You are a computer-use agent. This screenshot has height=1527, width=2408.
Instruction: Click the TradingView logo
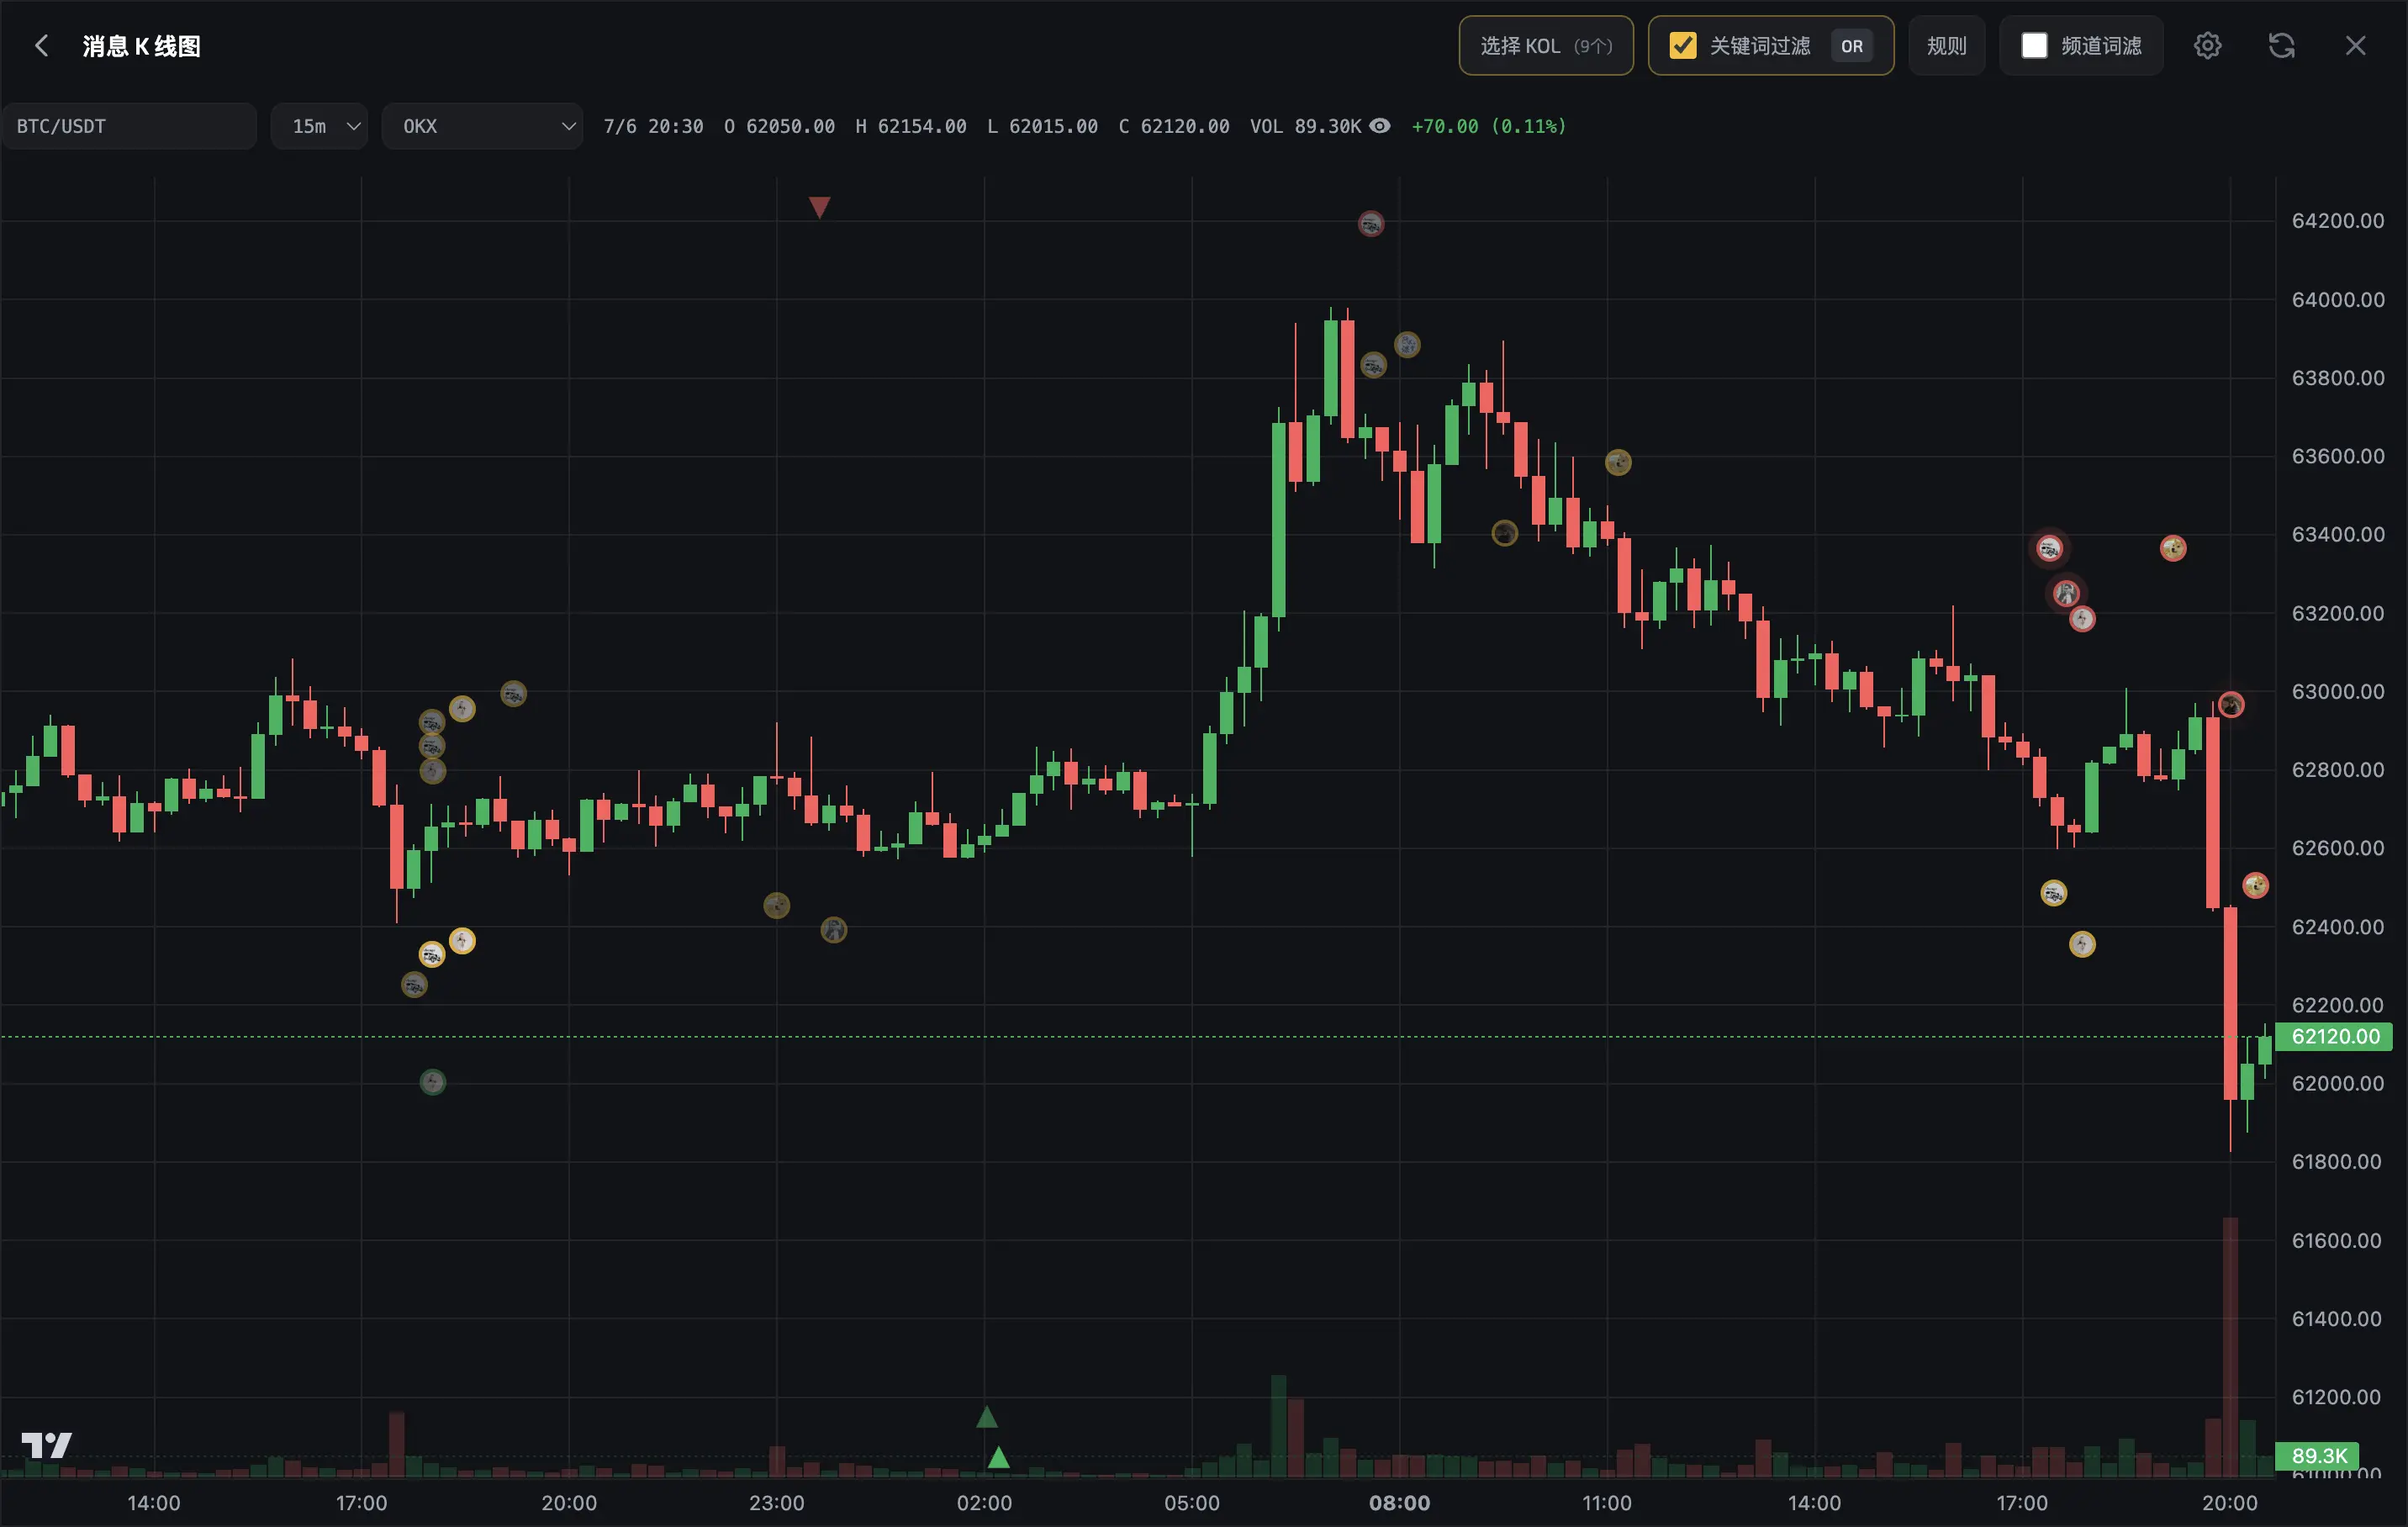click(x=46, y=1445)
